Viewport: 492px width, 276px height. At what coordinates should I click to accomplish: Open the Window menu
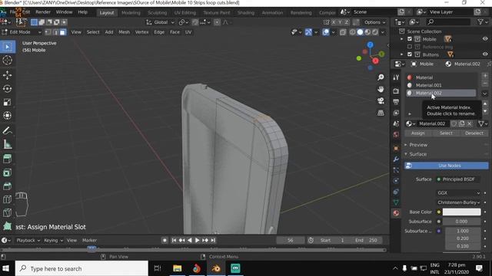pos(64,12)
